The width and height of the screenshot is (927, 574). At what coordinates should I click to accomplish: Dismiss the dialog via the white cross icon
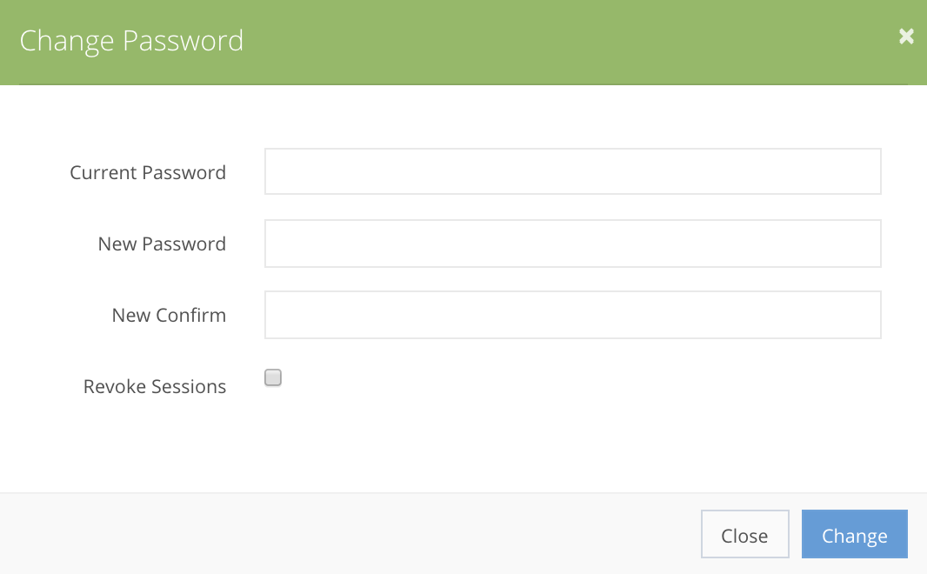pyautogui.click(x=906, y=37)
